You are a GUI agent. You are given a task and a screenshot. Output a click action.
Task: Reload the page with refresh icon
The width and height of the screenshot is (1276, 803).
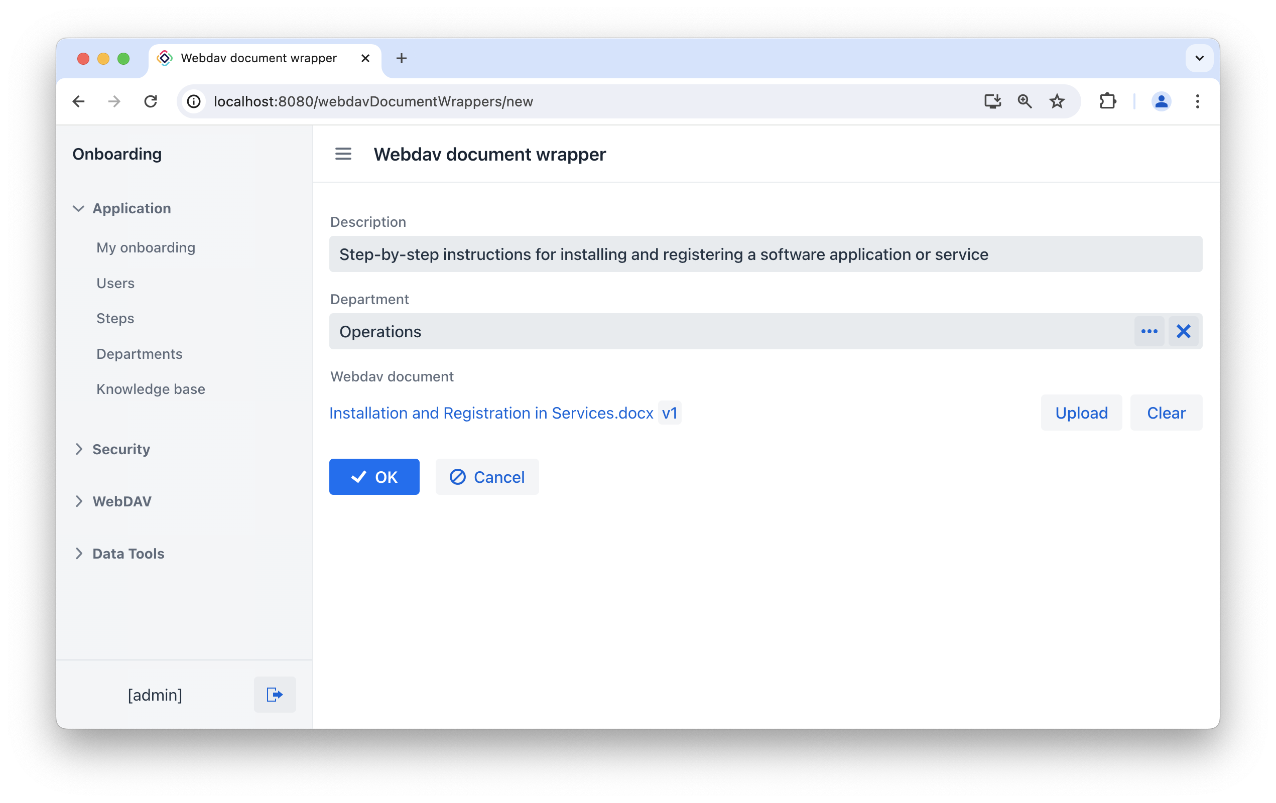click(151, 101)
